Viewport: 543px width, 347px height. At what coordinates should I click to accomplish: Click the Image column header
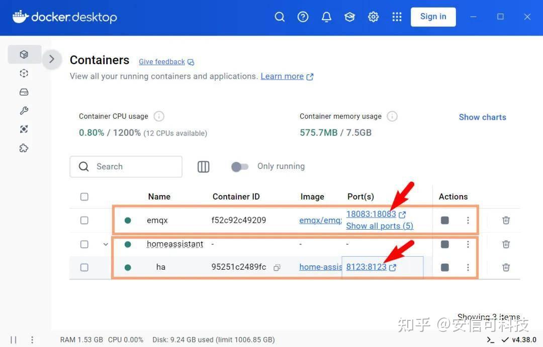tap(312, 197)
